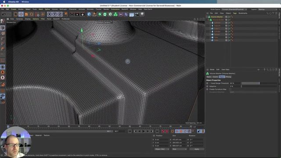
Task: Activate the Move tool icon
Action: 21,14
